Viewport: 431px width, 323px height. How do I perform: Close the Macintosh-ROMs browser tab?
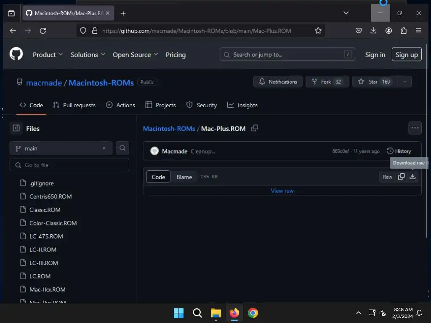click(x=108, y=13)
